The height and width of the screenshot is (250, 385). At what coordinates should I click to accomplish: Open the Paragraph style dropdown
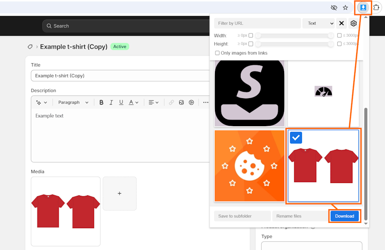click(73, 102)
